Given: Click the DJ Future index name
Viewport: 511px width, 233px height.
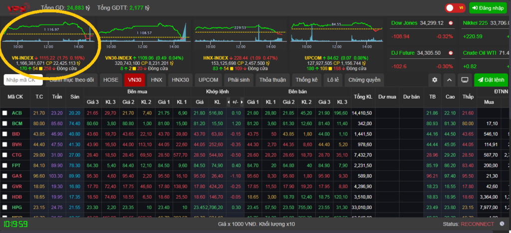Looking at the screenshot, I should pos(403,53).
